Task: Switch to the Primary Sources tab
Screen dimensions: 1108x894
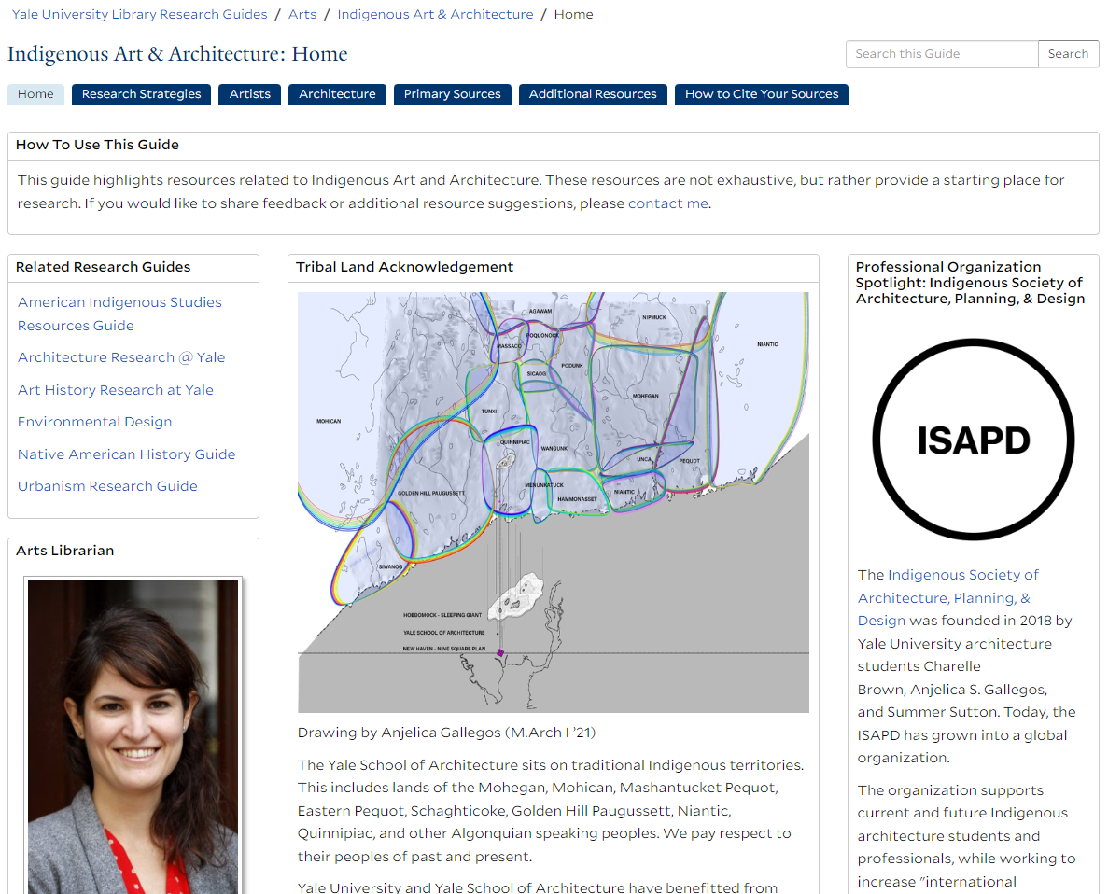Action: pos(452,94)
